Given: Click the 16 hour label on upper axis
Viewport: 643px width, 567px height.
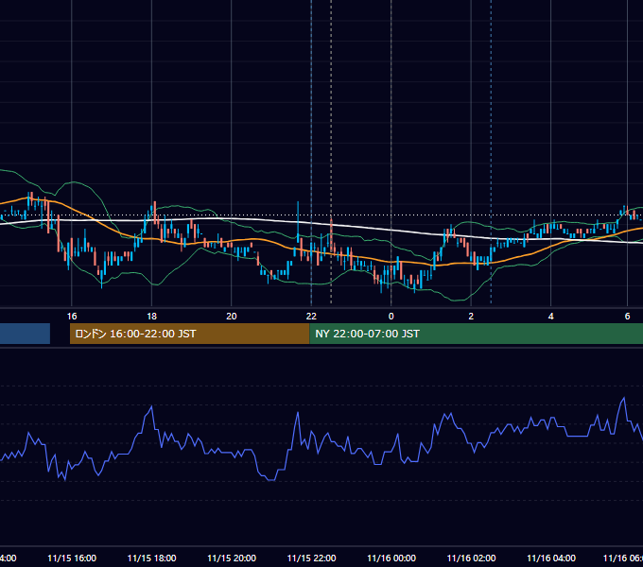Looking at the screenshot, I should click(72, 316).
